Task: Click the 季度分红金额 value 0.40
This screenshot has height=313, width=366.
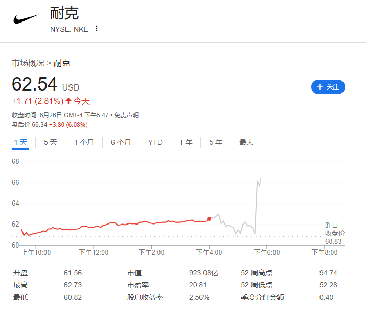Action: pyautogui.click(x=326, y=297)
